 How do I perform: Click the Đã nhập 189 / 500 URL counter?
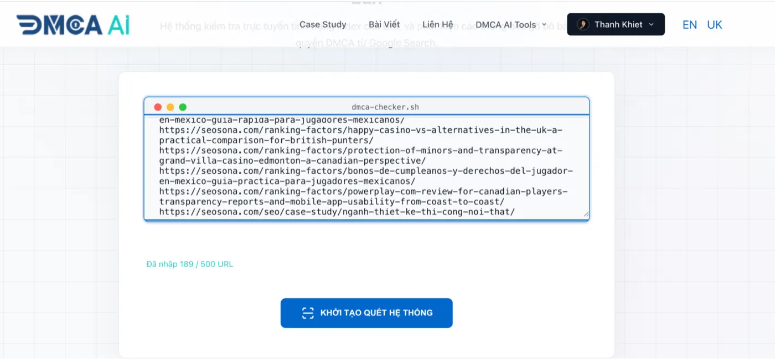pyautogui.click(x=190, y=264)
